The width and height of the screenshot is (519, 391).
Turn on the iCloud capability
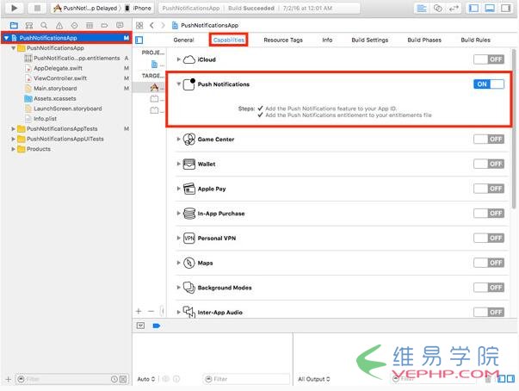[489, 59]
